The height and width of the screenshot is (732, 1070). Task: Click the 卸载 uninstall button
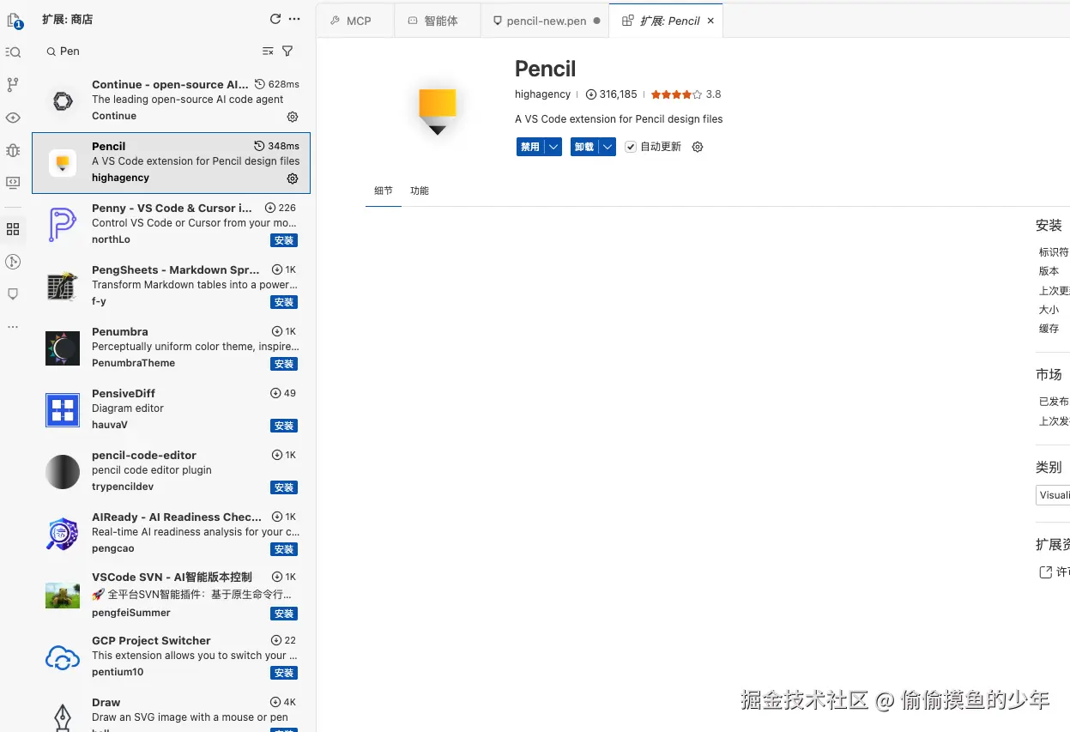[585, 147]
